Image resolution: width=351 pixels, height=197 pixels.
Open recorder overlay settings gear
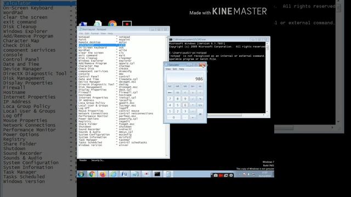point(231,175)
